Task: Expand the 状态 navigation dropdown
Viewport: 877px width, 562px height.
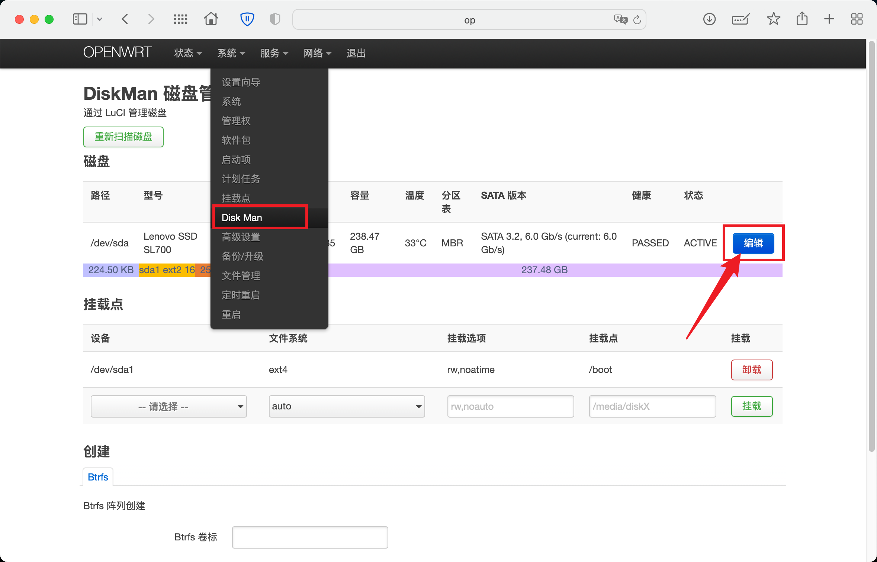Action: 188,53
